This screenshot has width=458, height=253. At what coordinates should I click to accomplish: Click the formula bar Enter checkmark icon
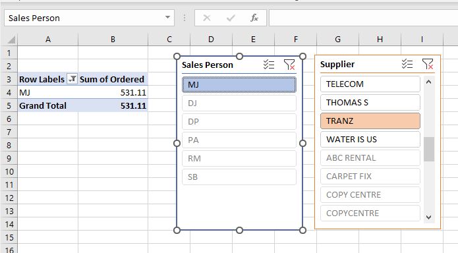pos(231,18)
